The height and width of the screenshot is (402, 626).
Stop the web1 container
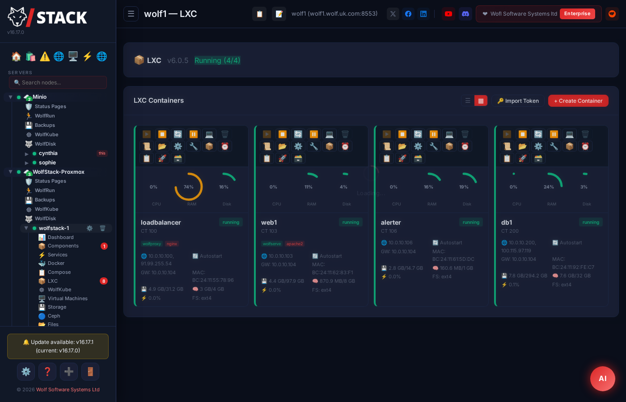[283, 134]
